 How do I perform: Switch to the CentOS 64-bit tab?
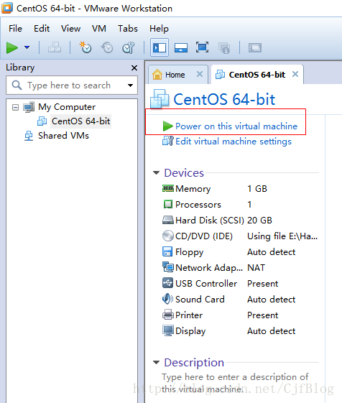[x=257, y=75]
